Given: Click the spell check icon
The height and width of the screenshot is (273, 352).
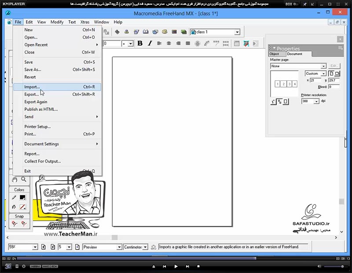Looking at the screenshot, I should (x=246, y=43).
